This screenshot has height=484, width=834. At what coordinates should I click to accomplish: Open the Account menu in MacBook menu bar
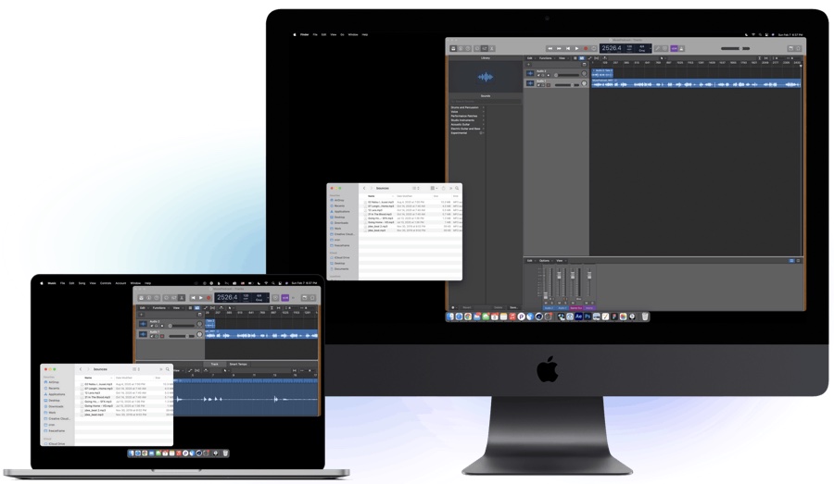coord(120,283)
